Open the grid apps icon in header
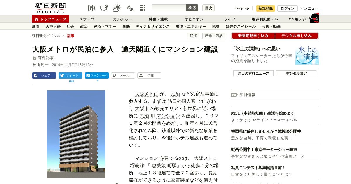 143,8
